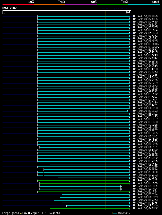This screenshot has width=162, height=215.
Task: Click hit UniRef100_Q9SWF5
Action: (x=145, y=133)
